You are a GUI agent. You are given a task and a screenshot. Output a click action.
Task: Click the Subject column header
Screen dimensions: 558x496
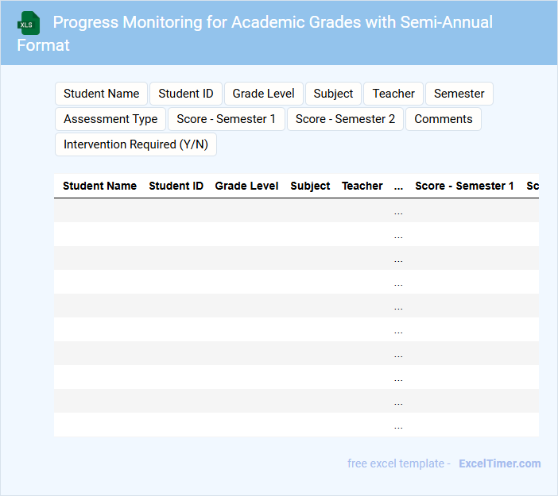tap(310, 186)
